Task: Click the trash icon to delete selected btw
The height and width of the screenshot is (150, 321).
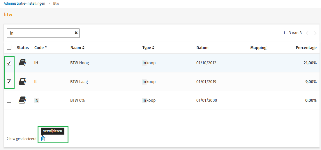Action: [43, 139]
